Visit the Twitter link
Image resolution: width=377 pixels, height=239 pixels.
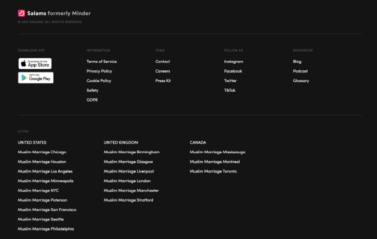(230, 81)
